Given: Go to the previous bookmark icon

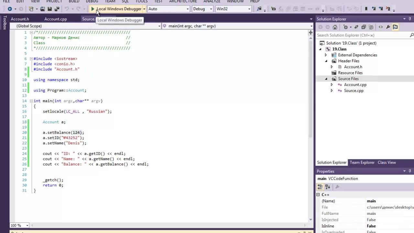Looking at the screenshot, I should click(x=374, y=9).
